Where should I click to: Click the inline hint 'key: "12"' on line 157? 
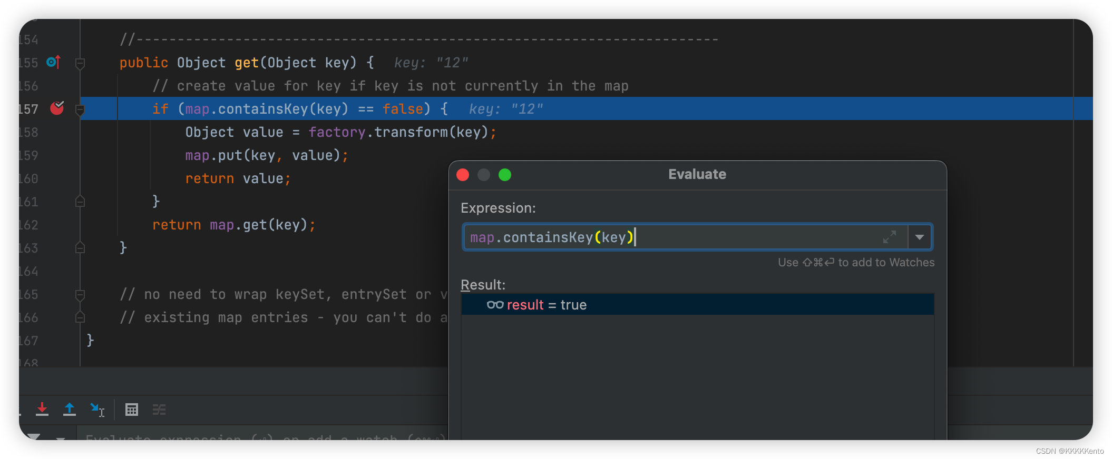click(x=506, y=109)
